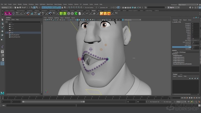201x113 pixels.
Task: Activate the Lasso select tool
Action: 2,24
